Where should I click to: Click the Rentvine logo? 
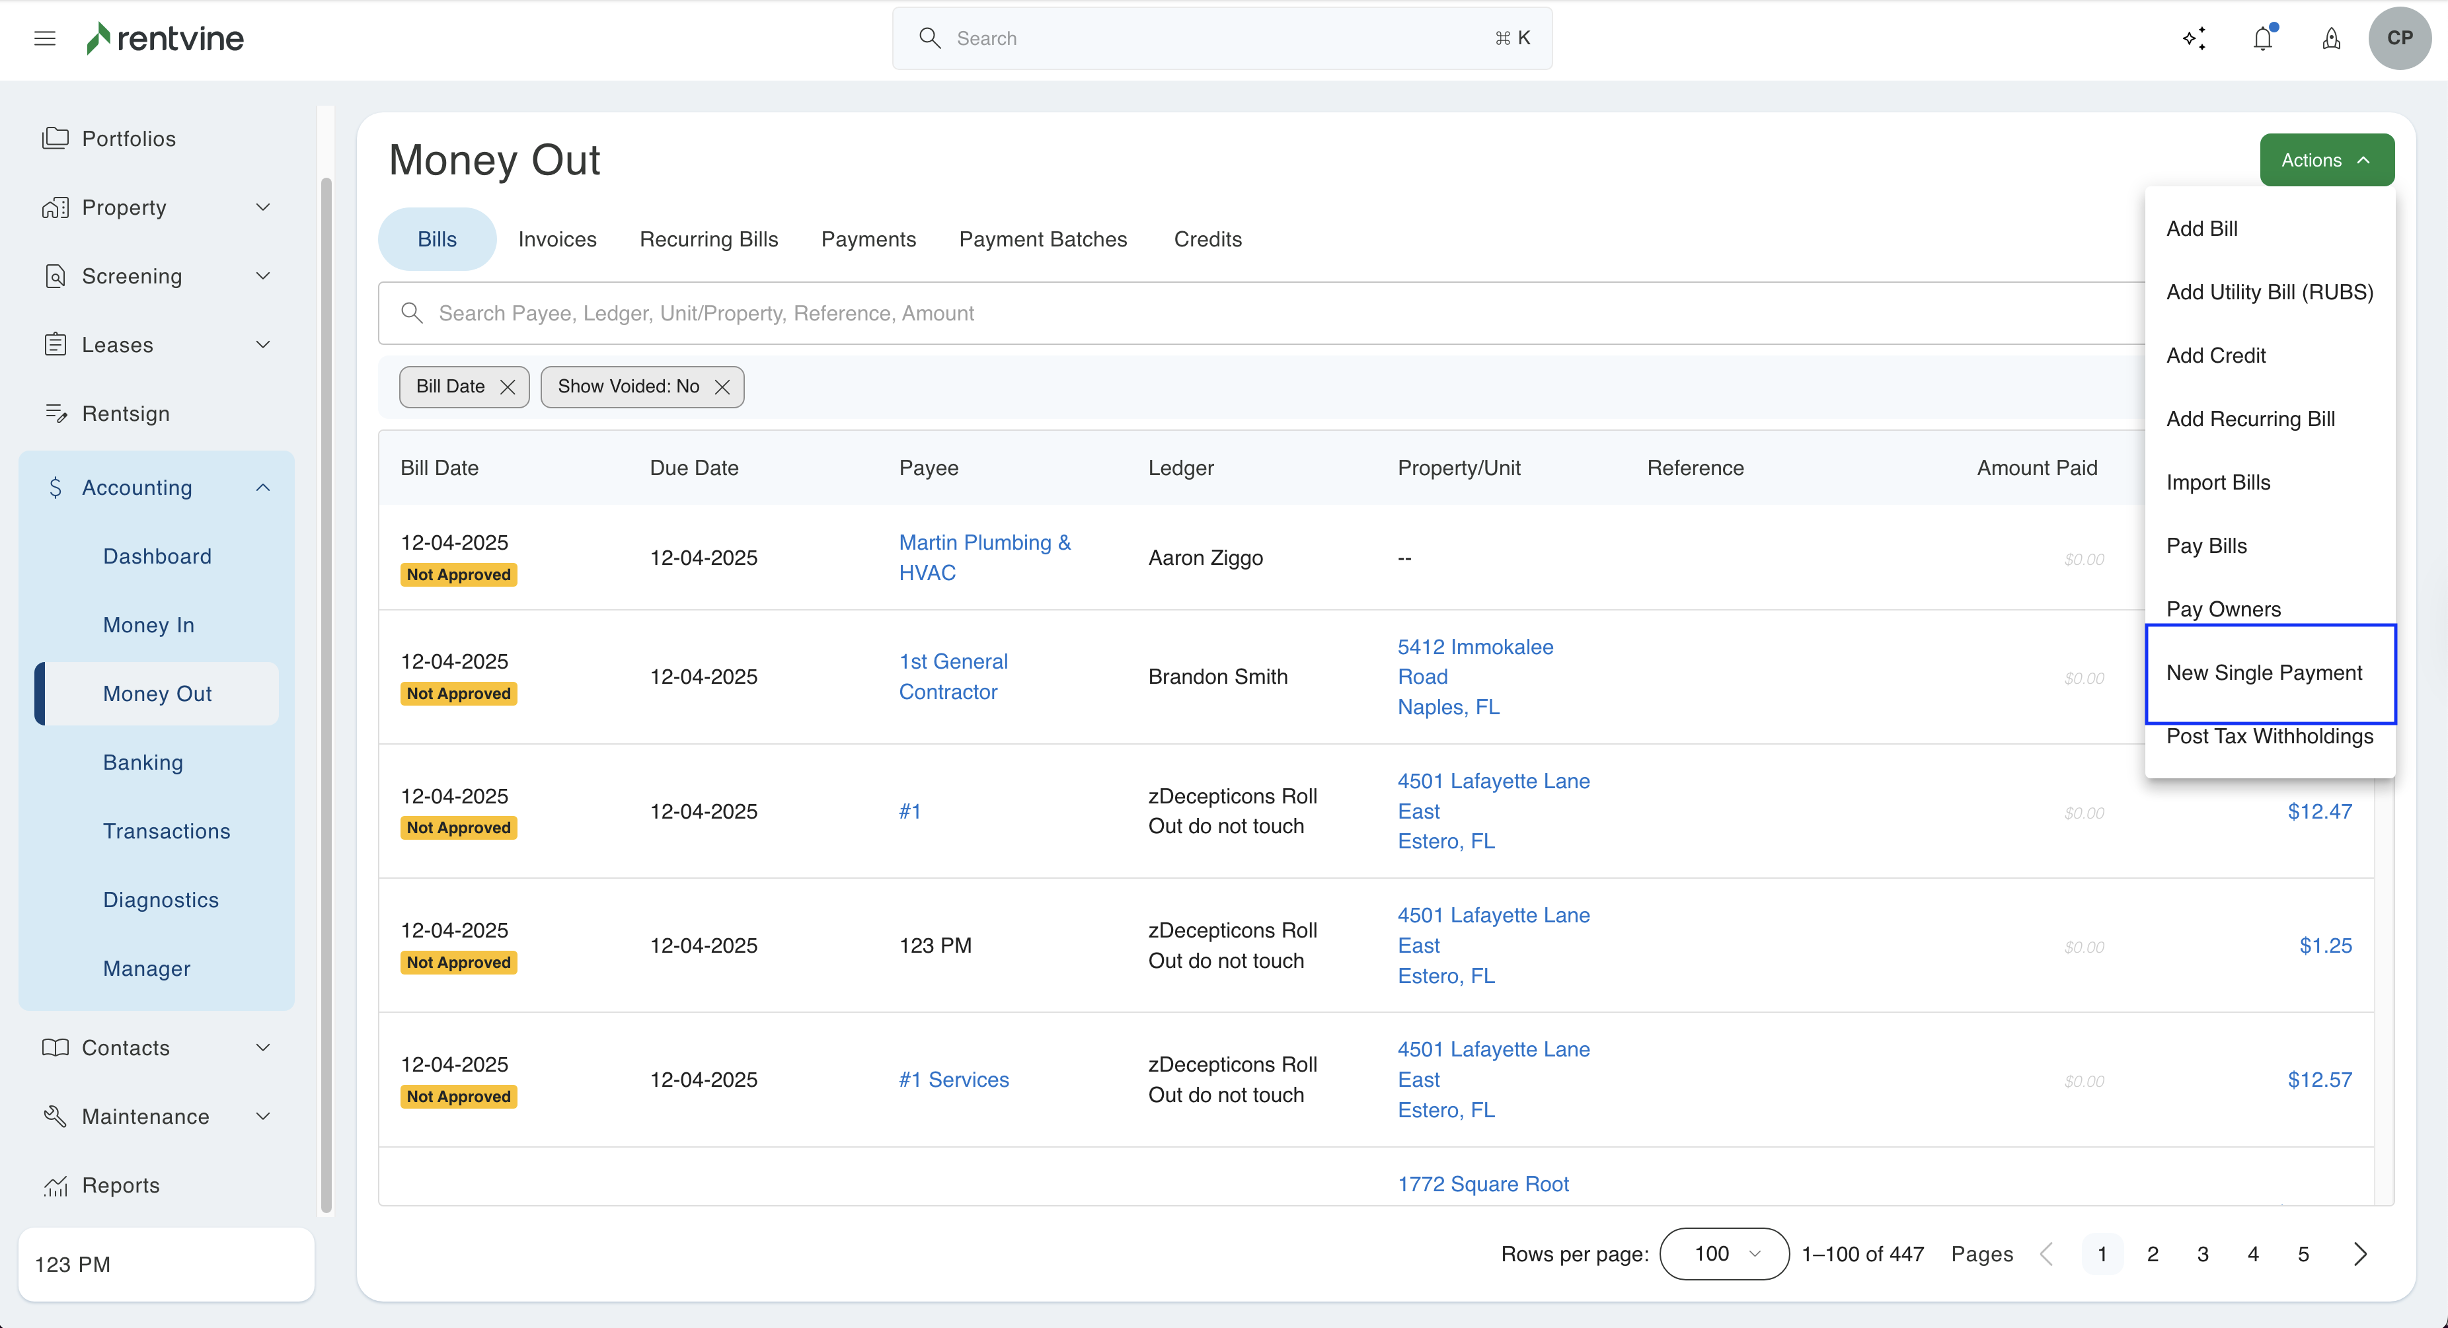[165, 38]
